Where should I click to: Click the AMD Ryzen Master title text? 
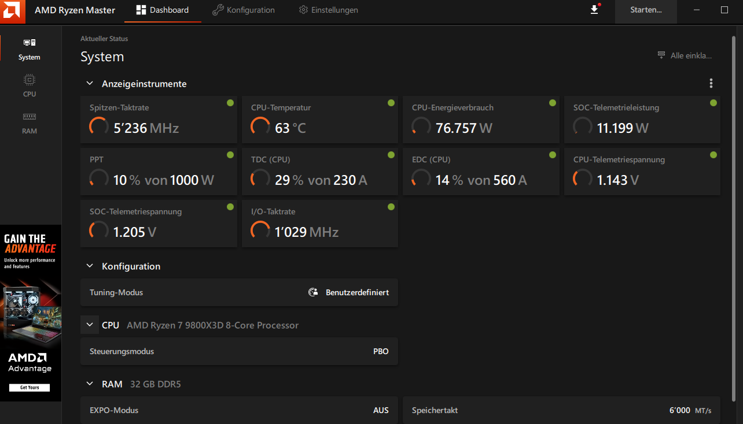[75, 10]
